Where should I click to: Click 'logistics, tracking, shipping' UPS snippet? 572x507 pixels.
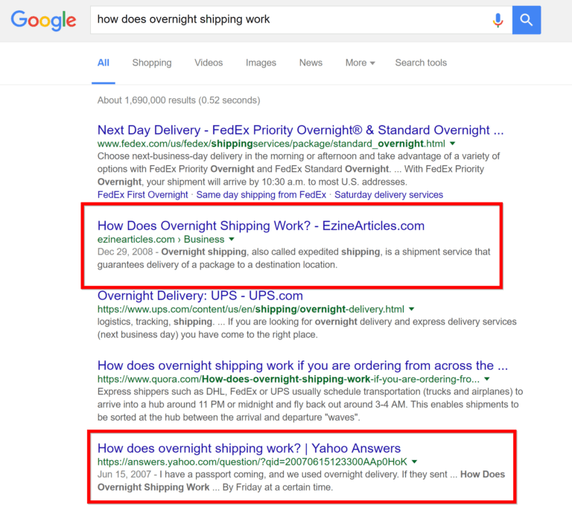point(307,328)
